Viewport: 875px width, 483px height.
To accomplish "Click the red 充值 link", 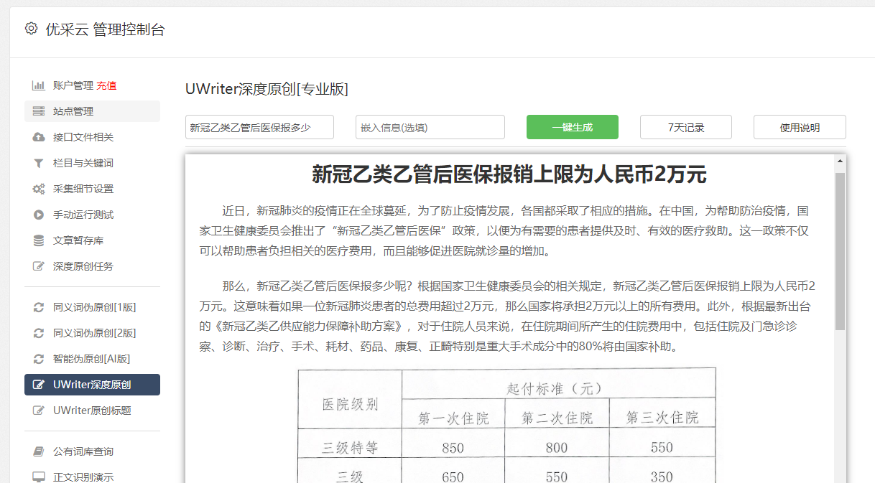I will (x=106, y=85).
